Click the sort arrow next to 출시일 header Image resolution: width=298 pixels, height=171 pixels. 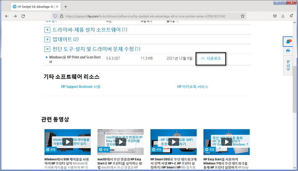coord(178,22)
